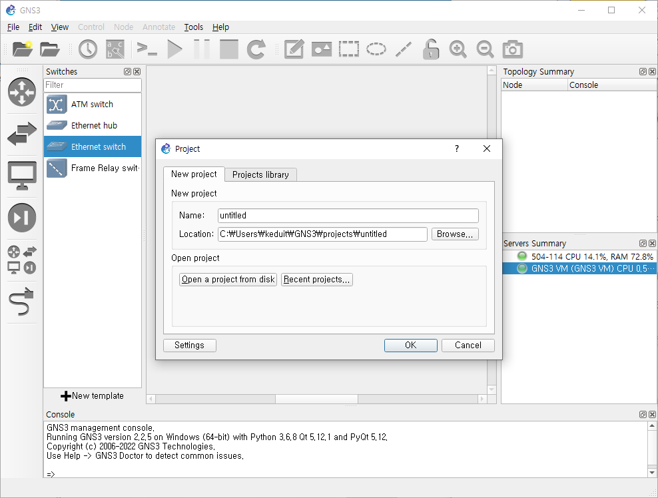Select the Draw line tool
The width and height of the screenshot is (658, 498).
coord(404,49)
